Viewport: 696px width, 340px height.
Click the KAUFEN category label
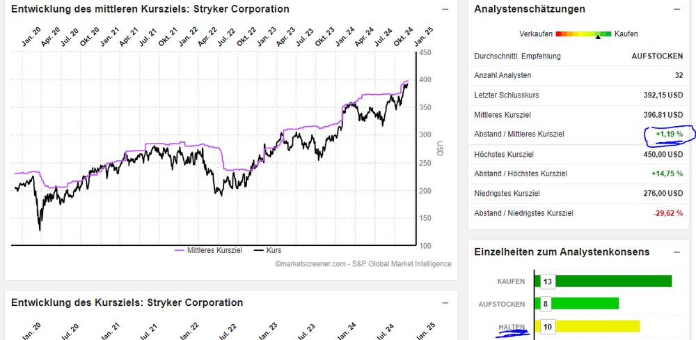click(x=511, y=281)
